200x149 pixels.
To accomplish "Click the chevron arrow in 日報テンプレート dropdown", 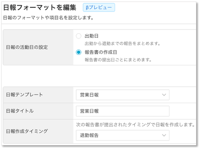I will pos(164,95).
